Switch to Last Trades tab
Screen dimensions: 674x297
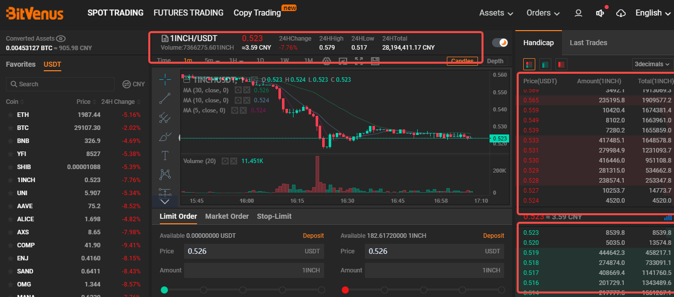tap(589, 43)
